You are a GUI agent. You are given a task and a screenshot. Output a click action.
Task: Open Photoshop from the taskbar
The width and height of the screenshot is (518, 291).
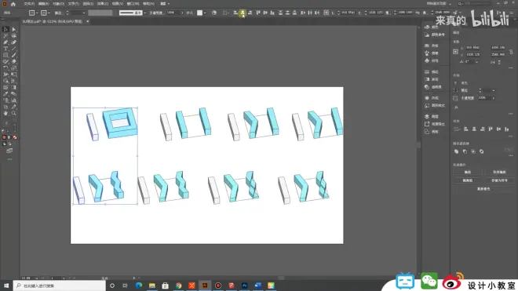244,286
